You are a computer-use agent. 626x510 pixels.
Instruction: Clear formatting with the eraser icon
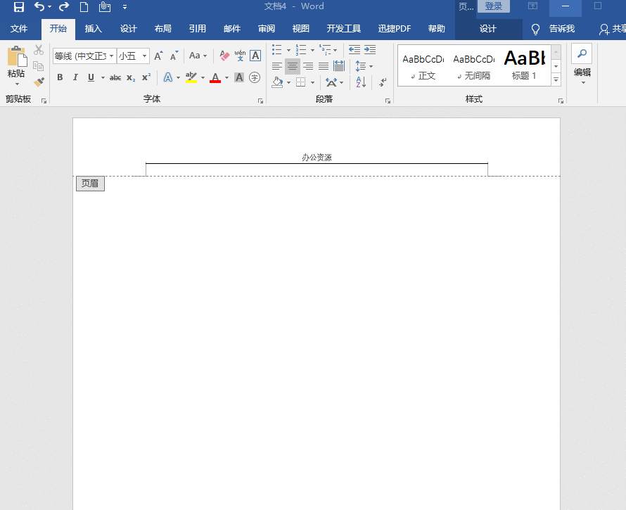(x=224, y=56)
